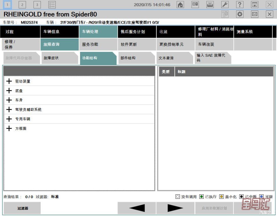Image resolution: width=277 pixels, height=216 pixels.
Task: Open the 故障代码存储器 tab
Action: tap(21, 58)
